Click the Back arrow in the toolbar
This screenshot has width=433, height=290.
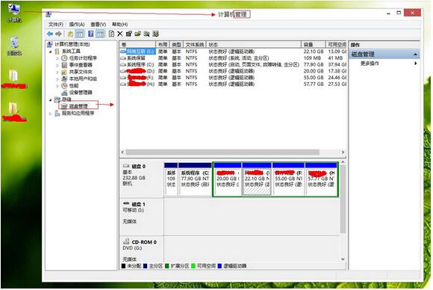[x=50, y=34]
